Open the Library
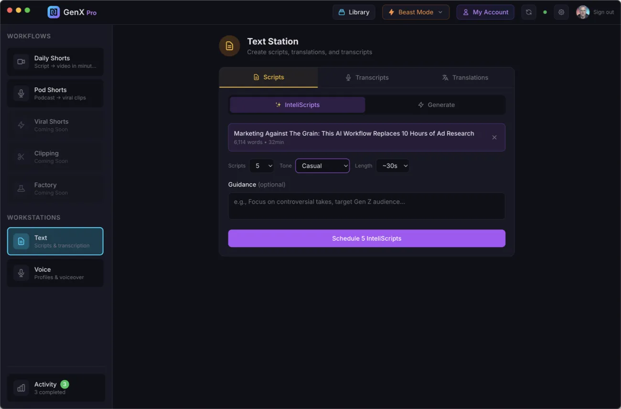 coord(354,12)
